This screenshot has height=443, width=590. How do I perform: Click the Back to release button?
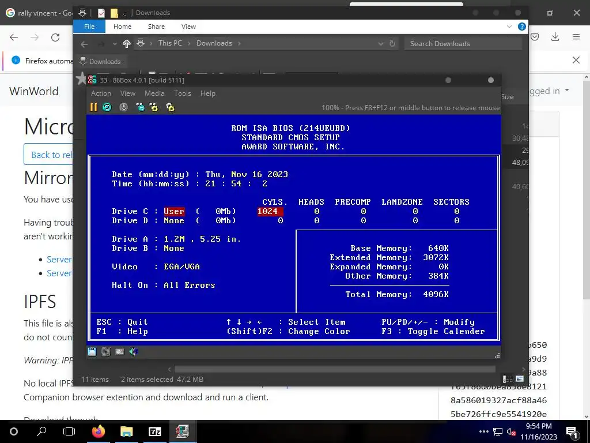[48, 155]
